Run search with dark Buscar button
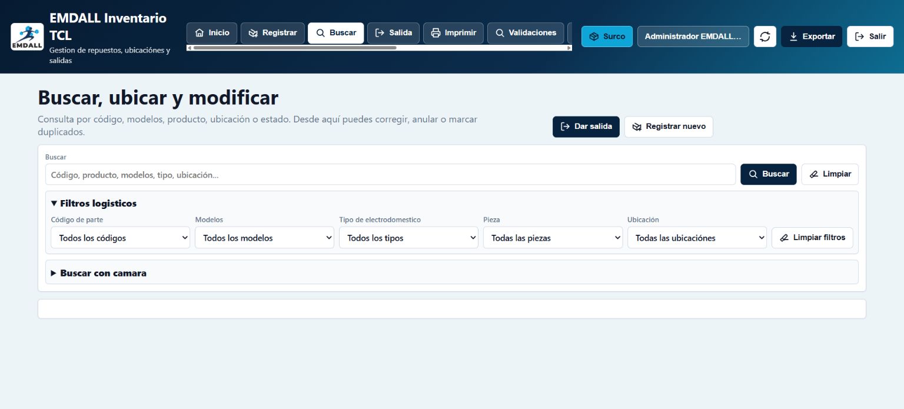Viewport: 904px width, 409px height. click(x=769, y=174)
